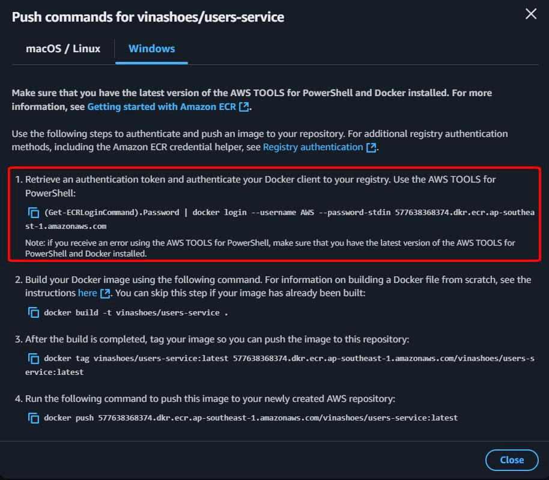Open the Registry authentication link

point(313,147)
